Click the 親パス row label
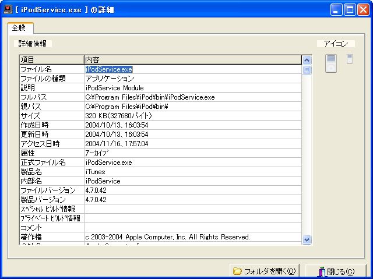The height and width of the screenshot is (279, 373). tap(31, 107)
